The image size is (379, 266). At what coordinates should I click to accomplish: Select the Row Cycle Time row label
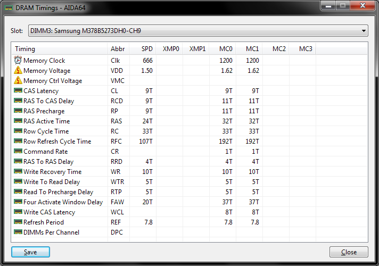[x=46, y=131]
